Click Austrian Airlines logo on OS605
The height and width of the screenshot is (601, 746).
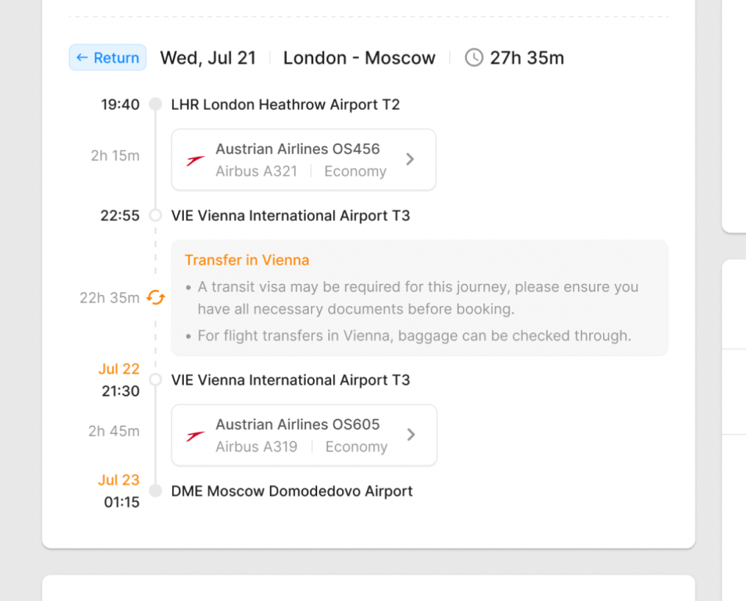[x=195, y=436]
